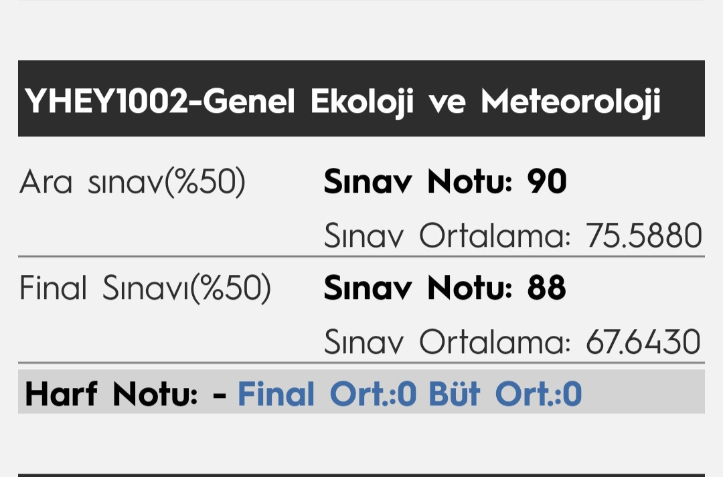The height and width of the screenshot is (477, 723).
Task: Click the dash after Harf Notu
Action: (218, 395)
